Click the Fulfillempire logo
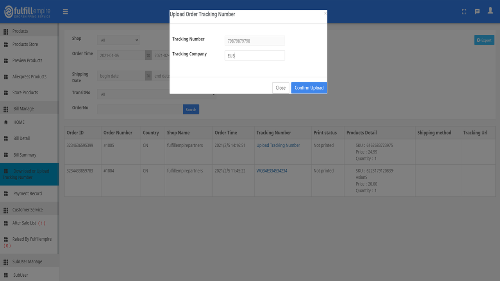Image resolution: width=500 pixels, height=281 pixels. (27, 12)
